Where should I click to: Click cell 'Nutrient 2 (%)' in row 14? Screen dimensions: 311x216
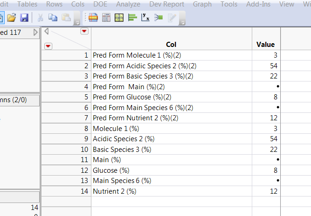coord(172,191)
